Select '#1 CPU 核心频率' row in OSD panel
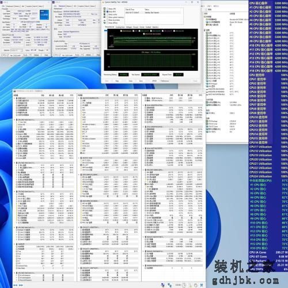Screen dimensions: 288x288 [x=268, y=7]
